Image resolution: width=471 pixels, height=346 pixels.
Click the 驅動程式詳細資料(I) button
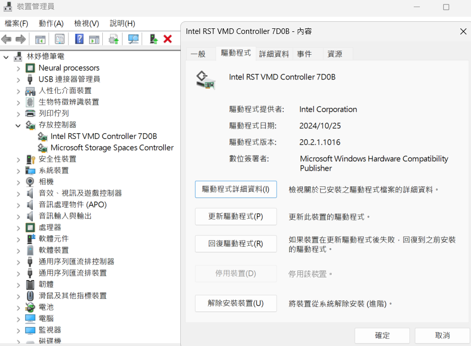[x=236, y=189]
